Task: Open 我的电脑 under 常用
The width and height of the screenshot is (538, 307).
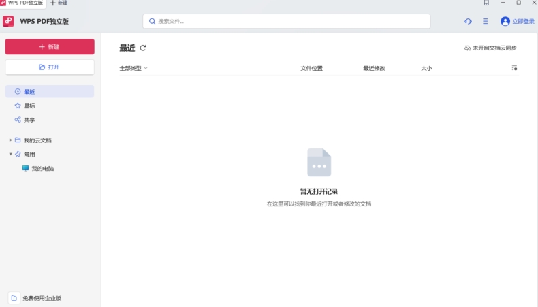Action: 38,168
